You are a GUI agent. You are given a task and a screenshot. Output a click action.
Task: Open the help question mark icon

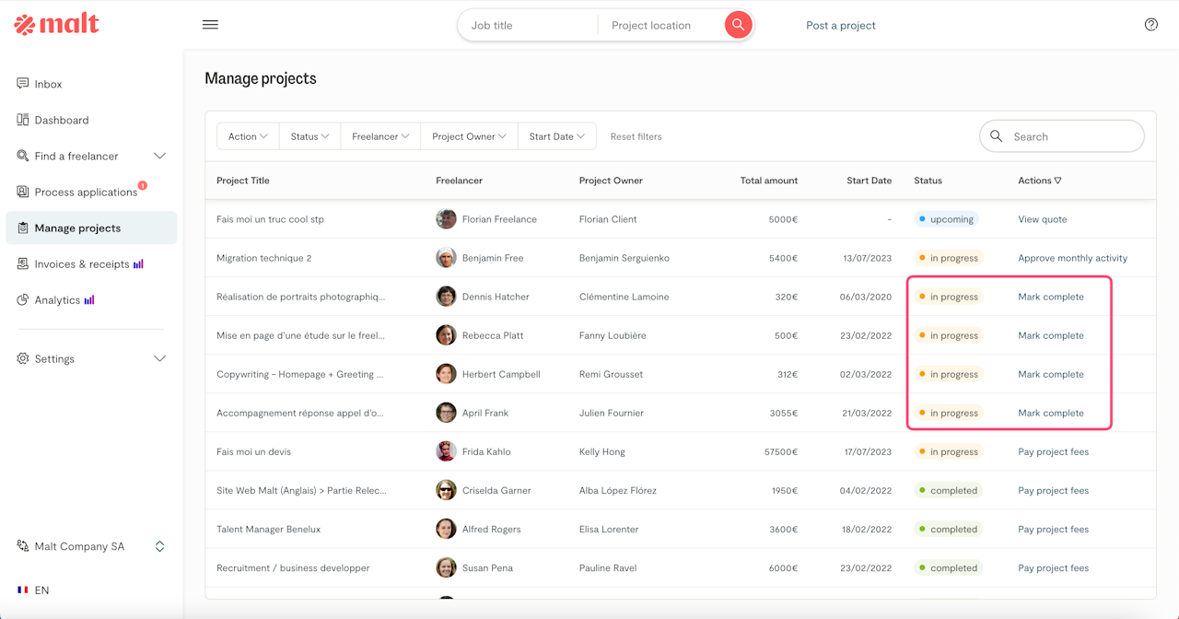coord(1150,25)
